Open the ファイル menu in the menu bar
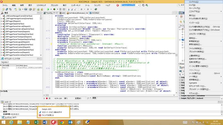 pos(5,5)
